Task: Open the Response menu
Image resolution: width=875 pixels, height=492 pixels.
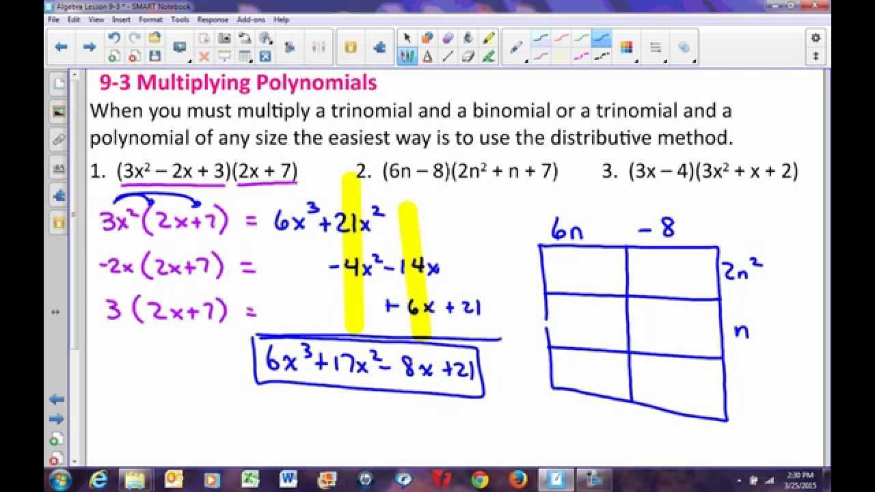Action: (213, 20)
